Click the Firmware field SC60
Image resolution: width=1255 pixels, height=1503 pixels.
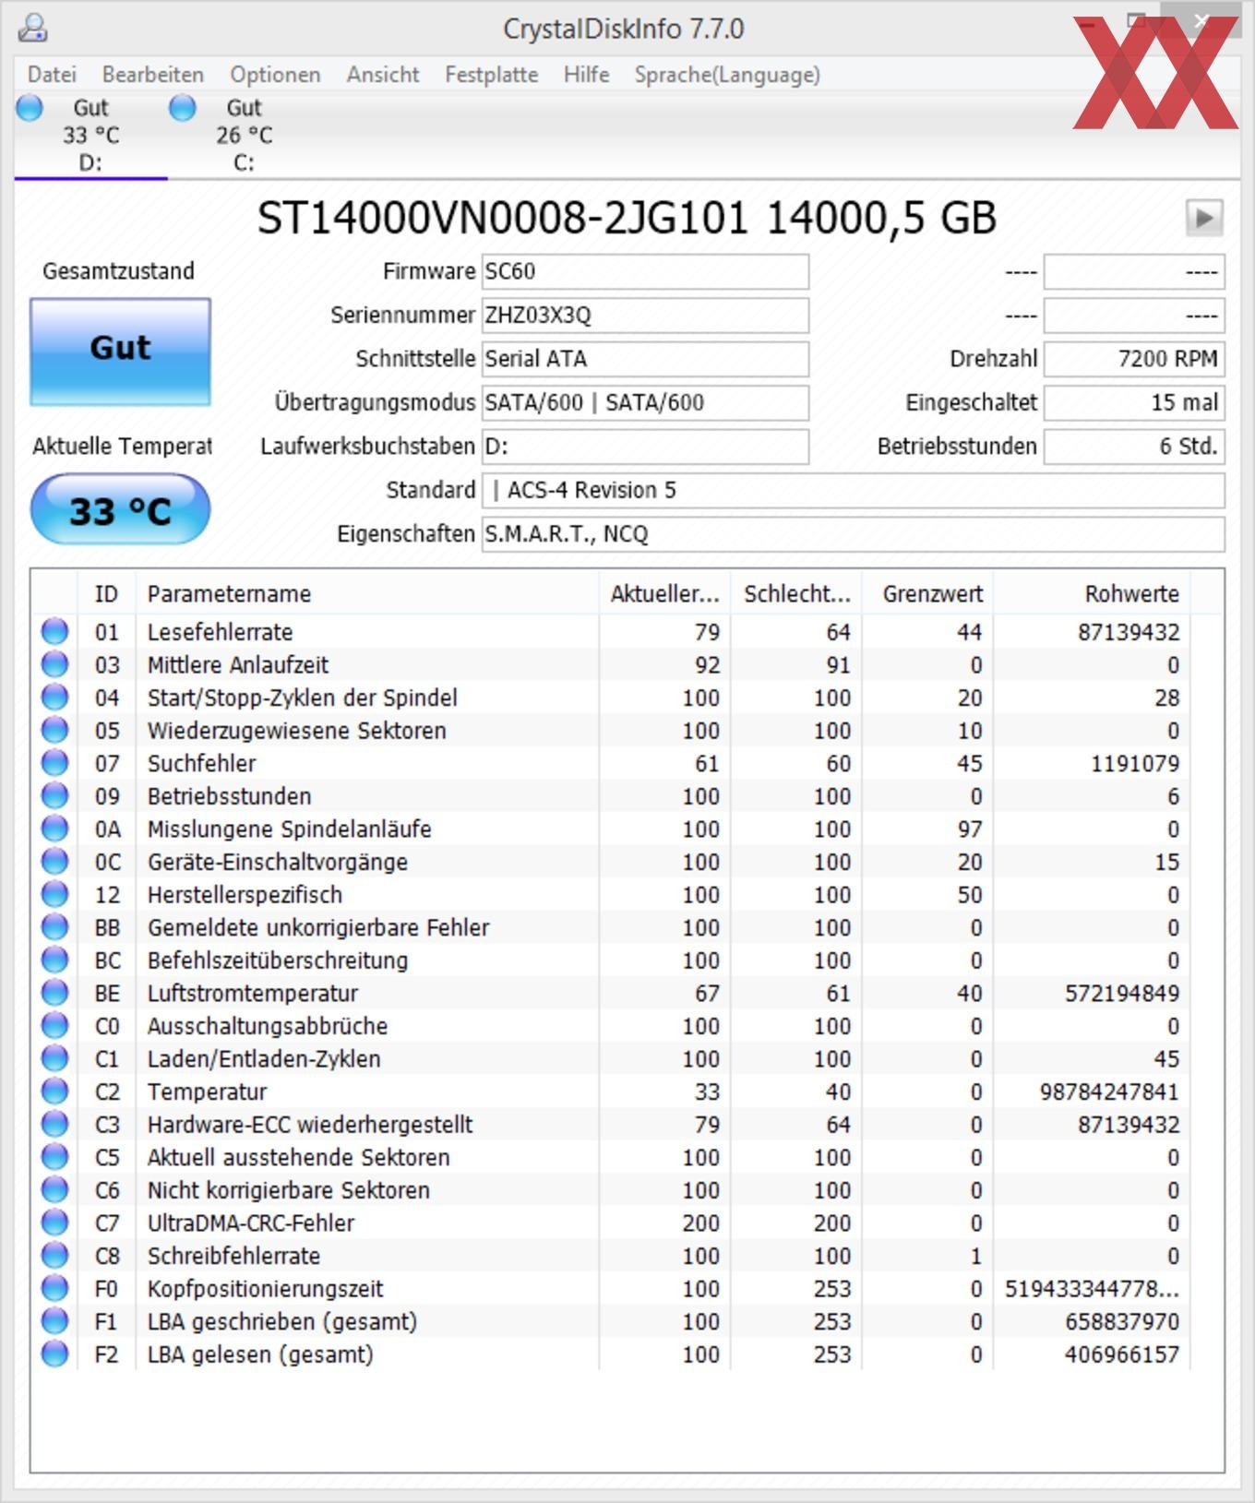coord(645,271)
